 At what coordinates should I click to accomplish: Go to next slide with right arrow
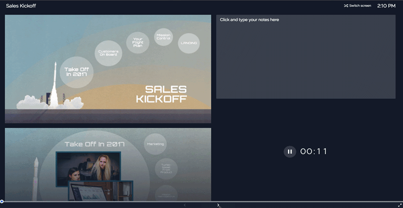tap(218, 205)
